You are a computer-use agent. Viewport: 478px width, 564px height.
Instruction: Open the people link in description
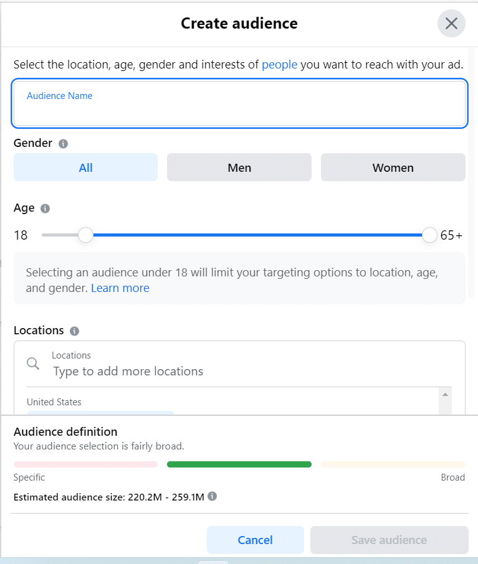coord(280,65)
